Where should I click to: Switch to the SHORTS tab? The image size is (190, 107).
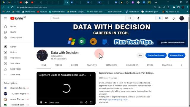pos(75,65)
